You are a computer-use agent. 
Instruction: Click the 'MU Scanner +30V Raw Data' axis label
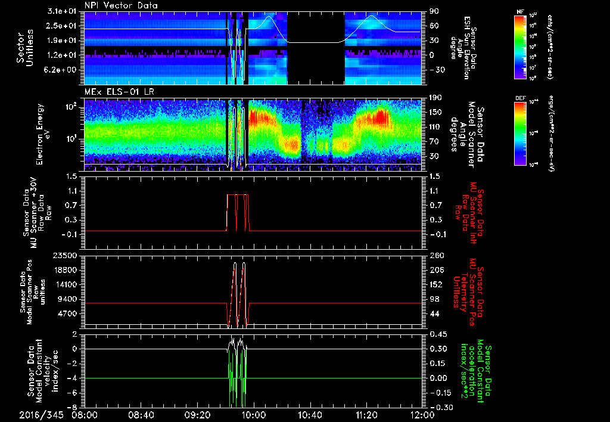(x=38, y=213)
